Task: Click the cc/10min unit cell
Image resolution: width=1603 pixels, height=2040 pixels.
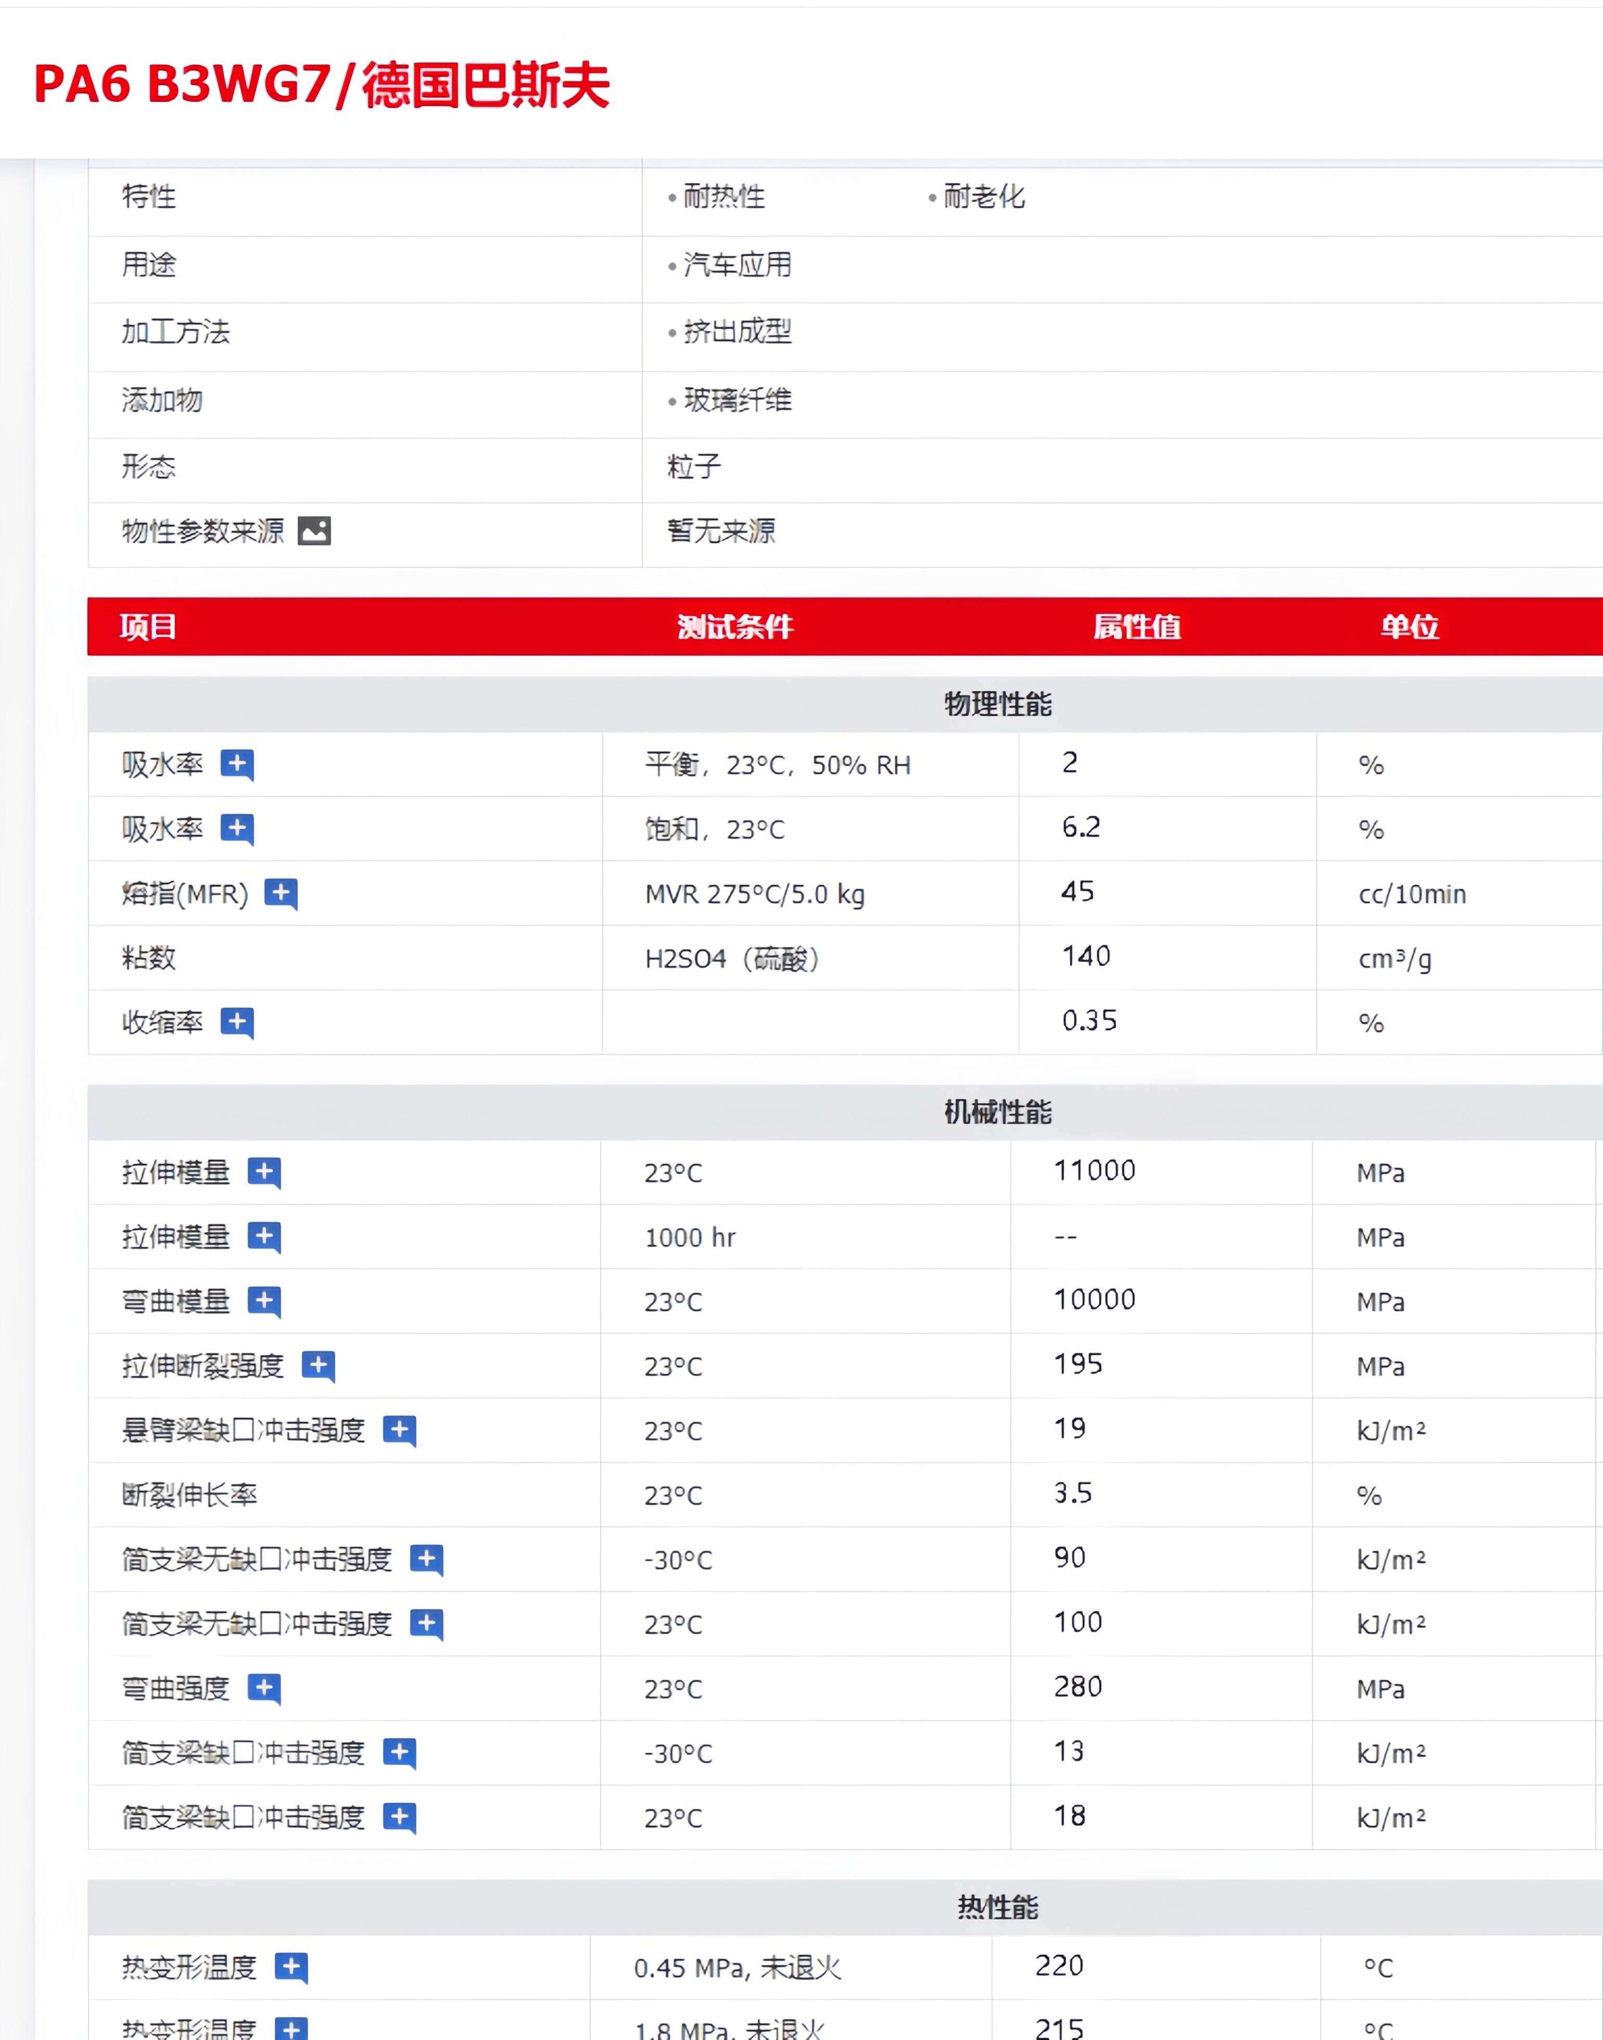Action: click(1413, 894)
